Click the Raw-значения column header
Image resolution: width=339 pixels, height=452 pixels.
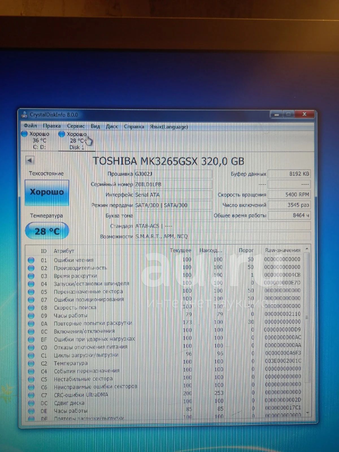click(x=282, y=250)
